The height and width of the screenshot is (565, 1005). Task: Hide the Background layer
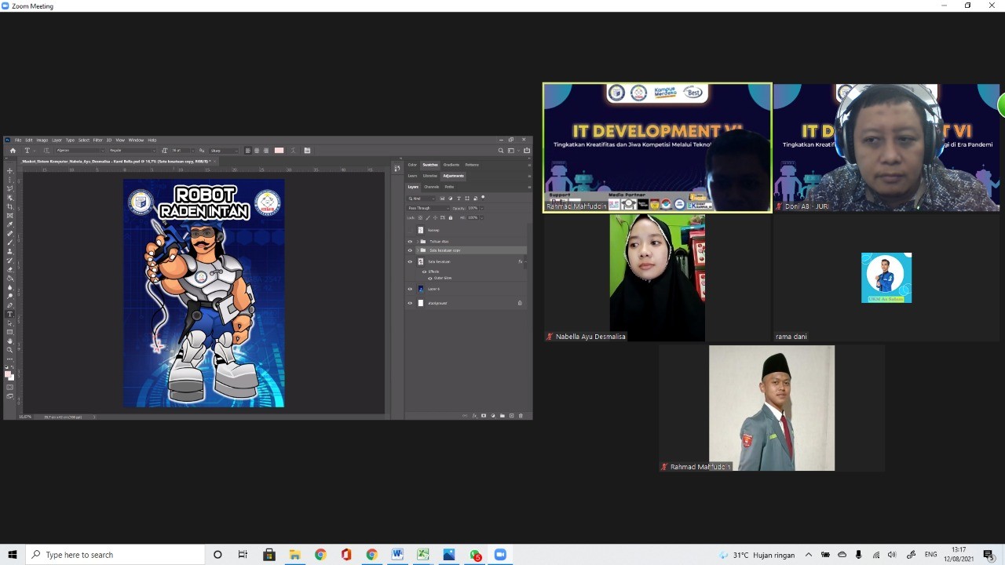point(410,303)
